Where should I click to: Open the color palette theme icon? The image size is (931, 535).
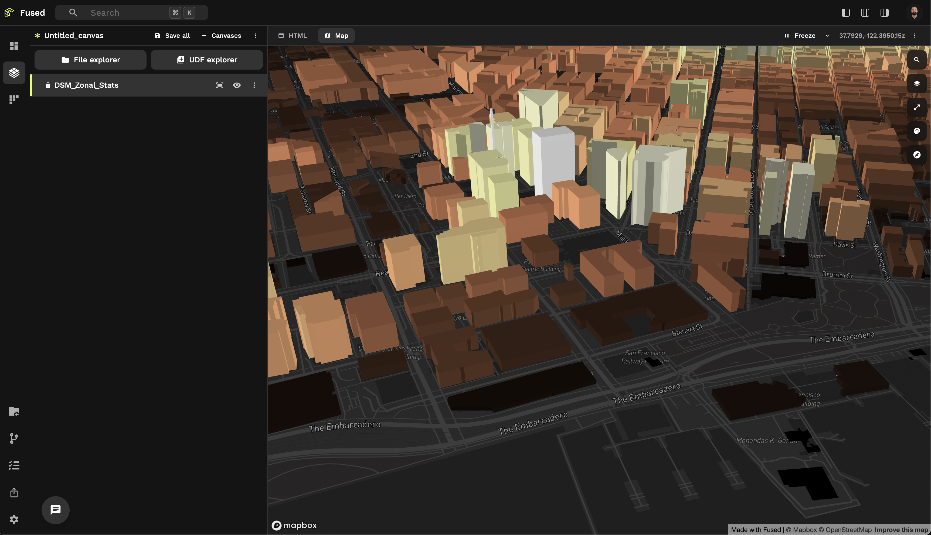[916, 131]
